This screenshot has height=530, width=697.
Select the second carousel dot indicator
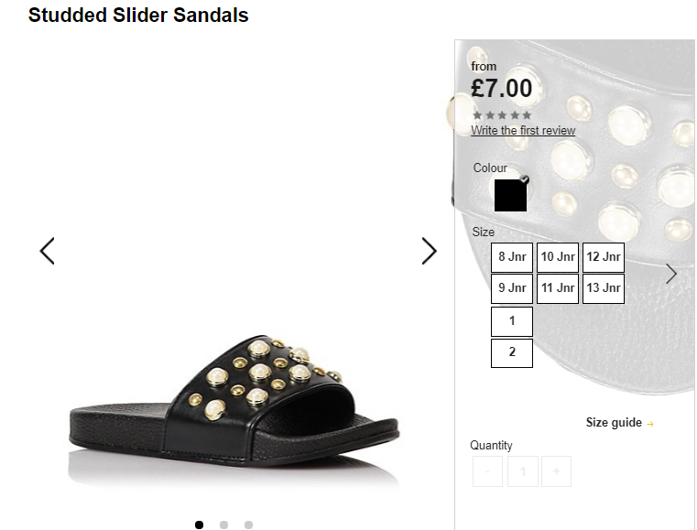223,525
